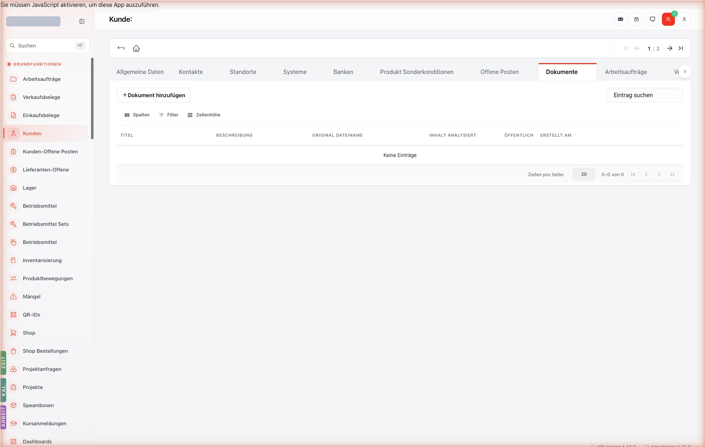Open the Spalten column chooser

(137, 115)
